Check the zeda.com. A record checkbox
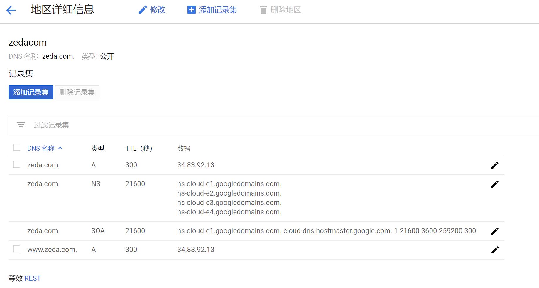The height and width of the screenshot is (288, 539). pos(17,164)
